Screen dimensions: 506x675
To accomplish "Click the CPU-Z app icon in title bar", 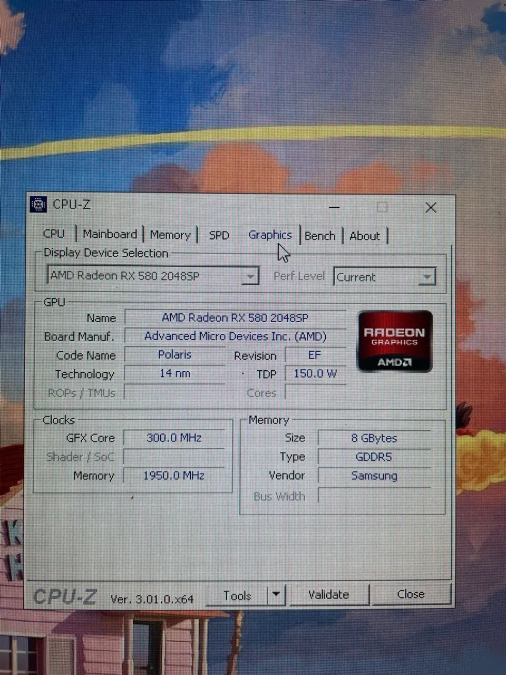I will (38, 204).
